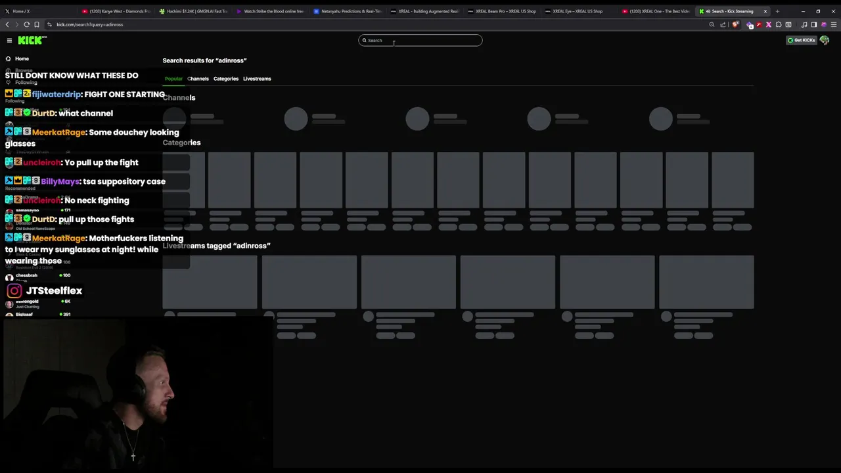Open chessbrah channel in the sidebar
This screenshot has width=841, height=473.
(39, 278)
